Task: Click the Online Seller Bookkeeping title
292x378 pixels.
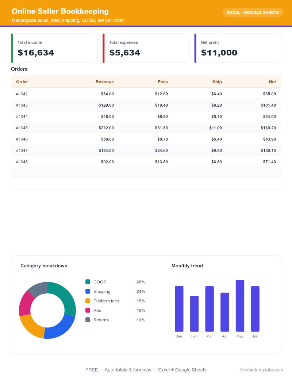Action: 60,11
